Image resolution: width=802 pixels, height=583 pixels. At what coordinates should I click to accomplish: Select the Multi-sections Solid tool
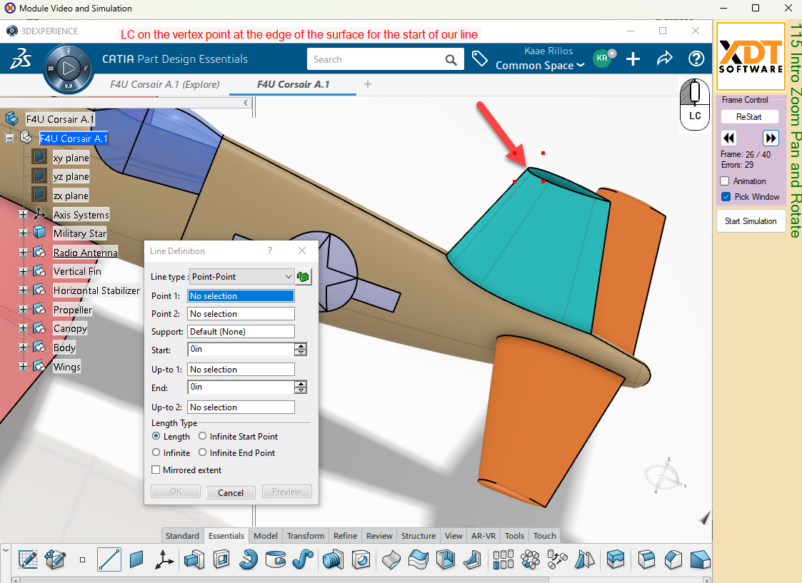click(x=334, y=559)
